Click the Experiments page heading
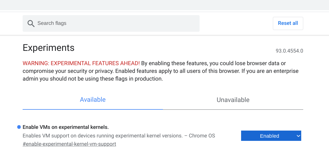329x158 pixels. click(48, 48)
